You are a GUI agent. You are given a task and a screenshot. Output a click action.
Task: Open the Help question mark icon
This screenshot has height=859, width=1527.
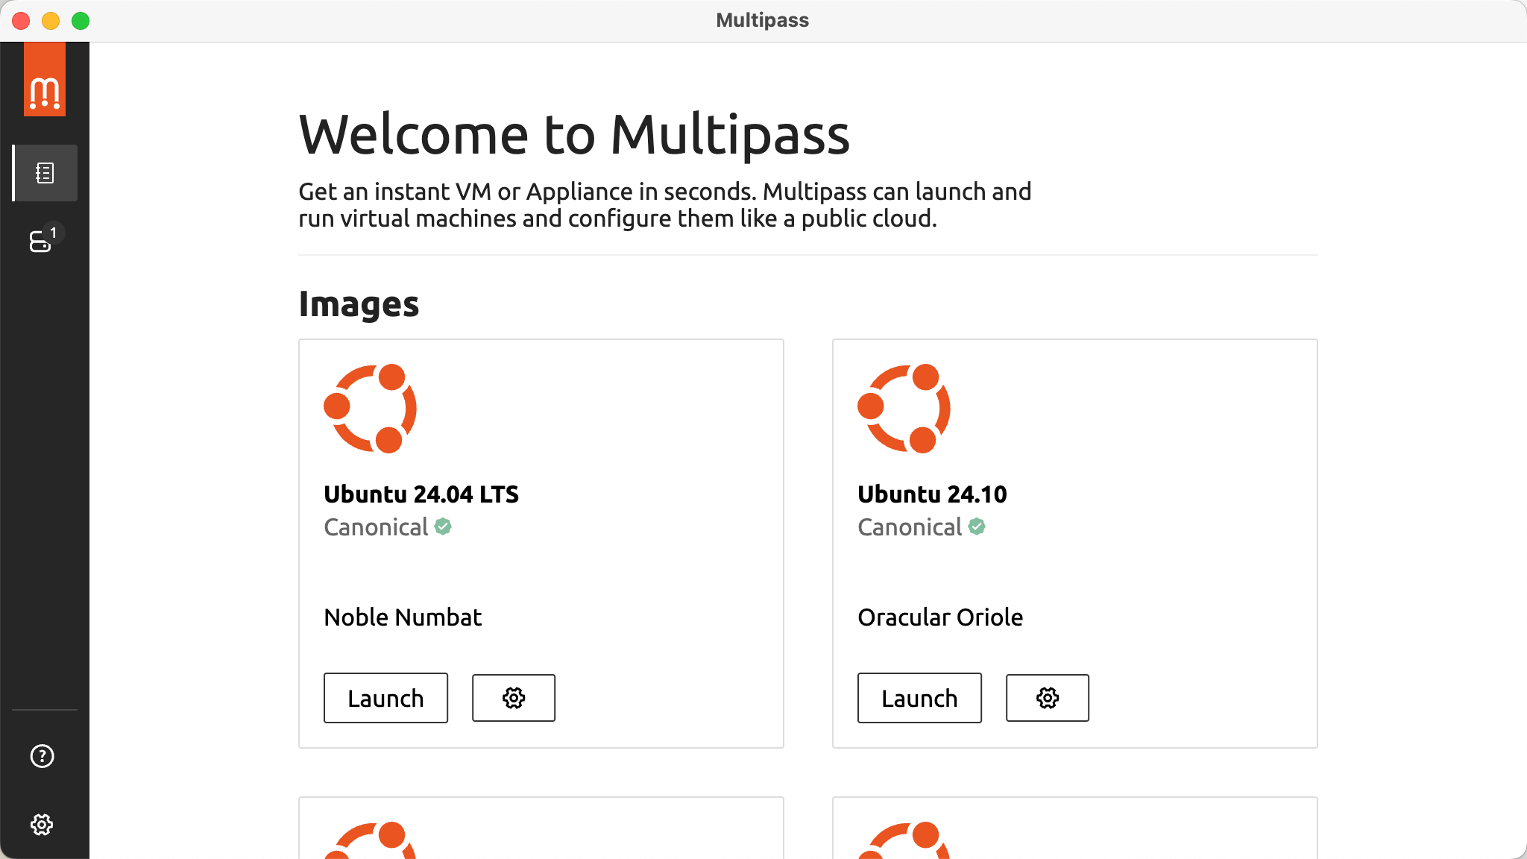click(42, 756)
